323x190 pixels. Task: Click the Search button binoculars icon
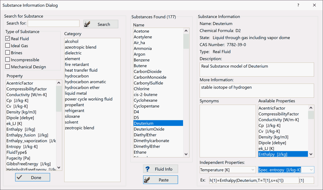point(87,24)
